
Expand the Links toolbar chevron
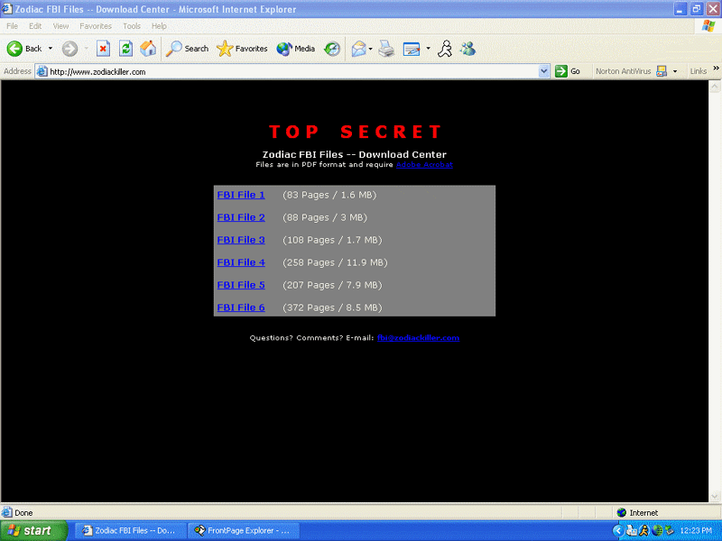coord(716,69)
